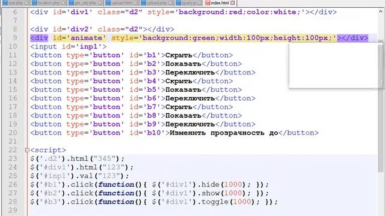
Task: Close the upload.html tab
Action: [135, 3]
